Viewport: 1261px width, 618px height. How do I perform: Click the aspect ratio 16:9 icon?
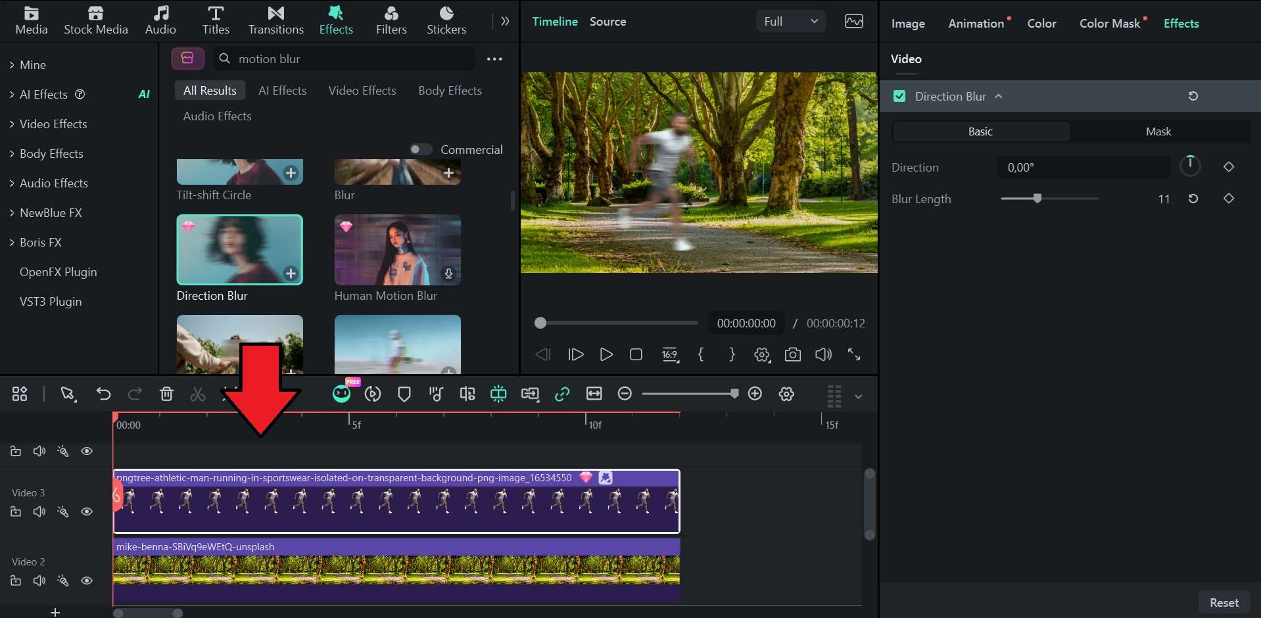(x=670, y=355)
